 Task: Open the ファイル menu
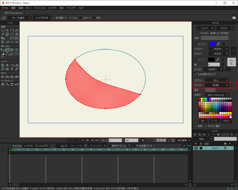(x=5, y=8)
